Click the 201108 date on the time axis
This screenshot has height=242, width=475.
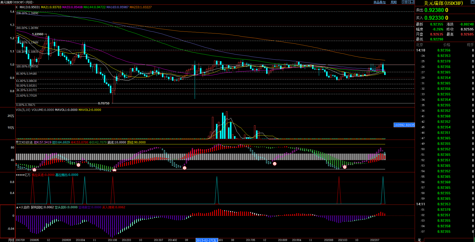[x=112, y=240]
